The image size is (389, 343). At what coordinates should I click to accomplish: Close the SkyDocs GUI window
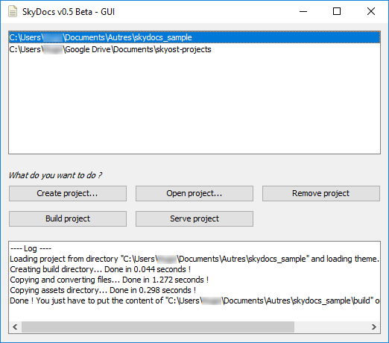(371, 11)
